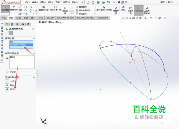Viewport: 179px width, 129px height.
Task: Click Mirror Entities (镜向实体)
Action: click(x=81, y=7)
